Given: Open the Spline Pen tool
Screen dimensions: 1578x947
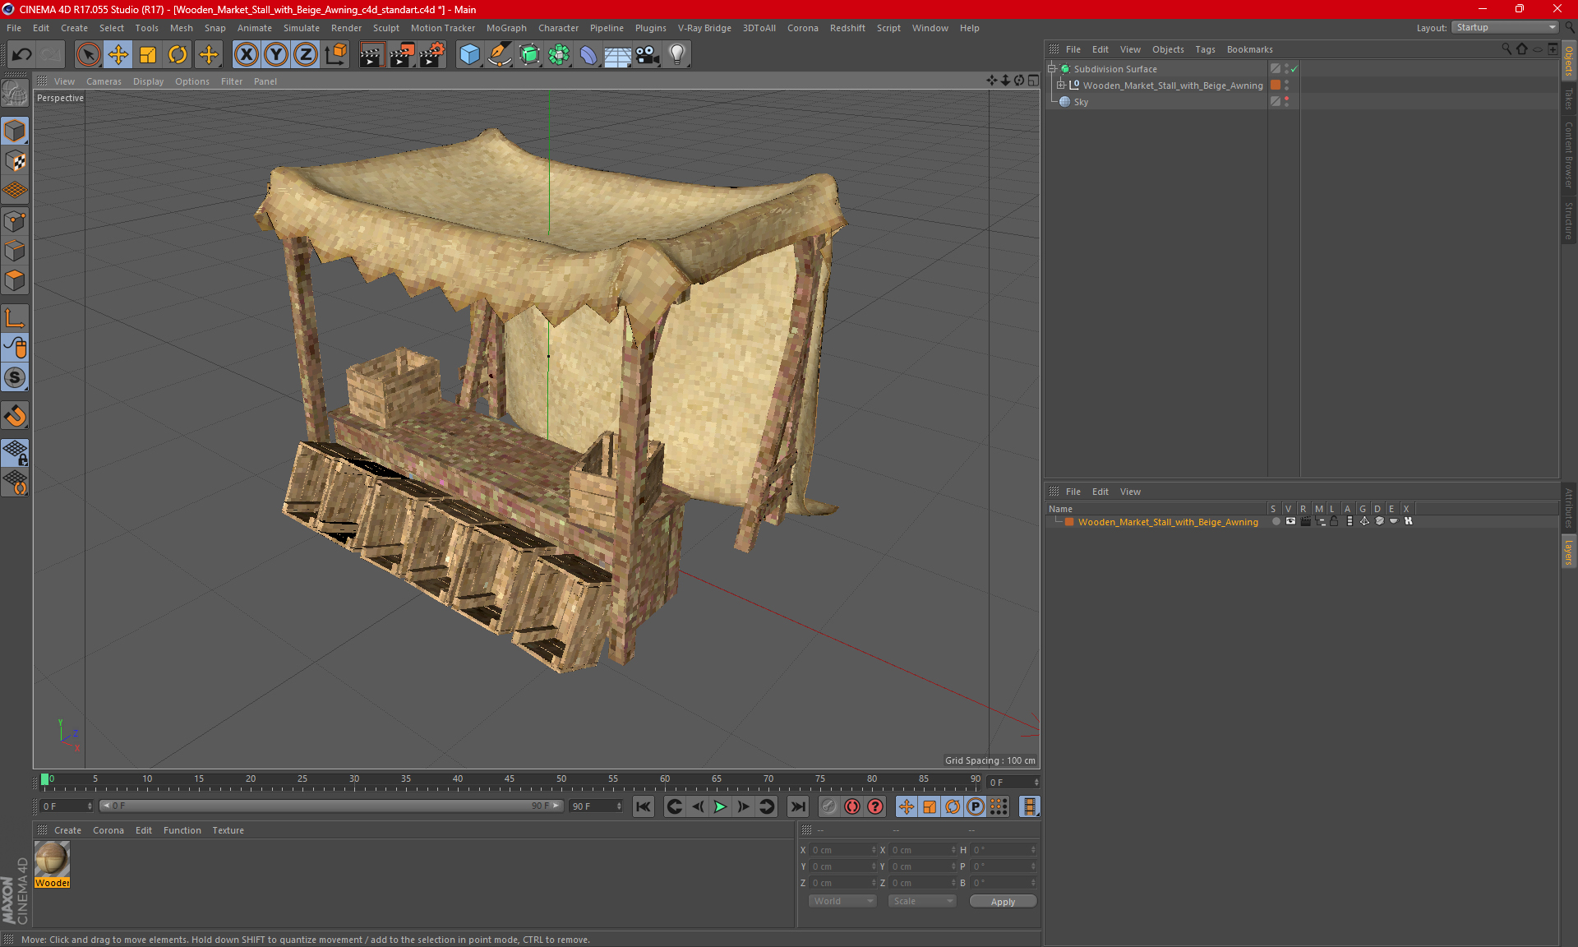Looking at the screenshot, I should click(500, 55).
